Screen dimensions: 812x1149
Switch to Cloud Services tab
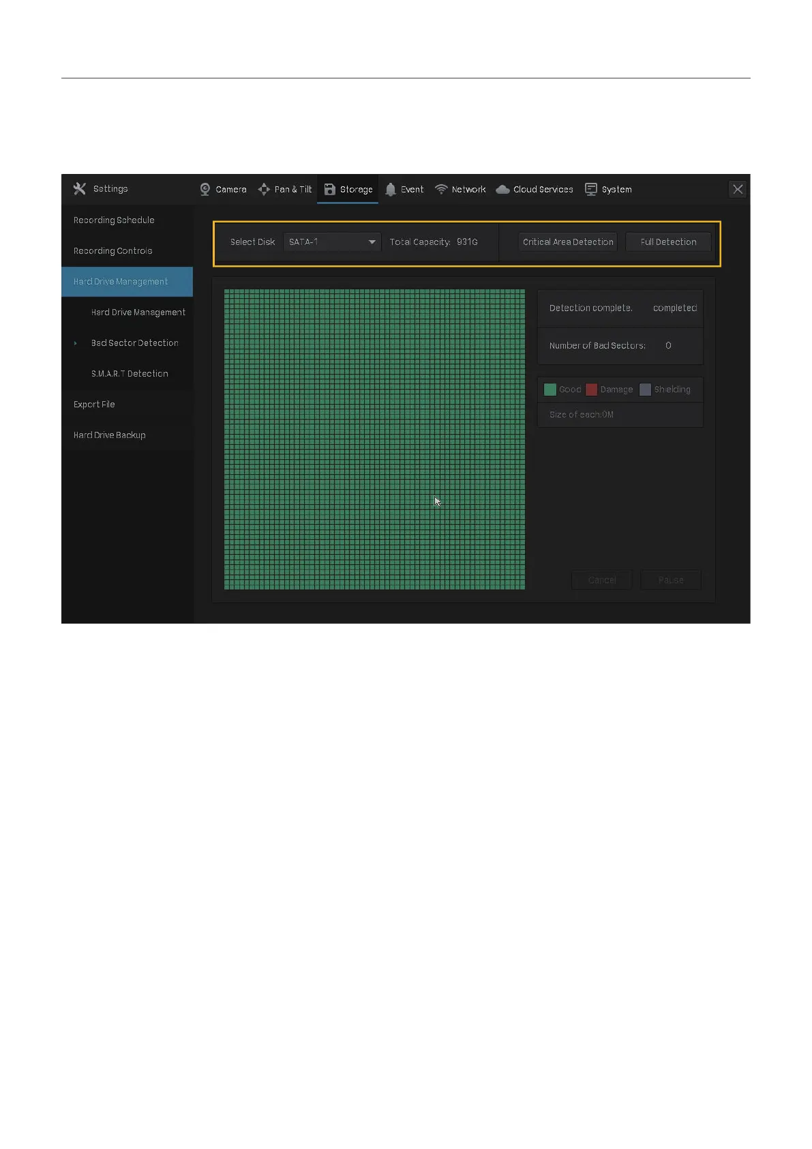pos(535,190)
